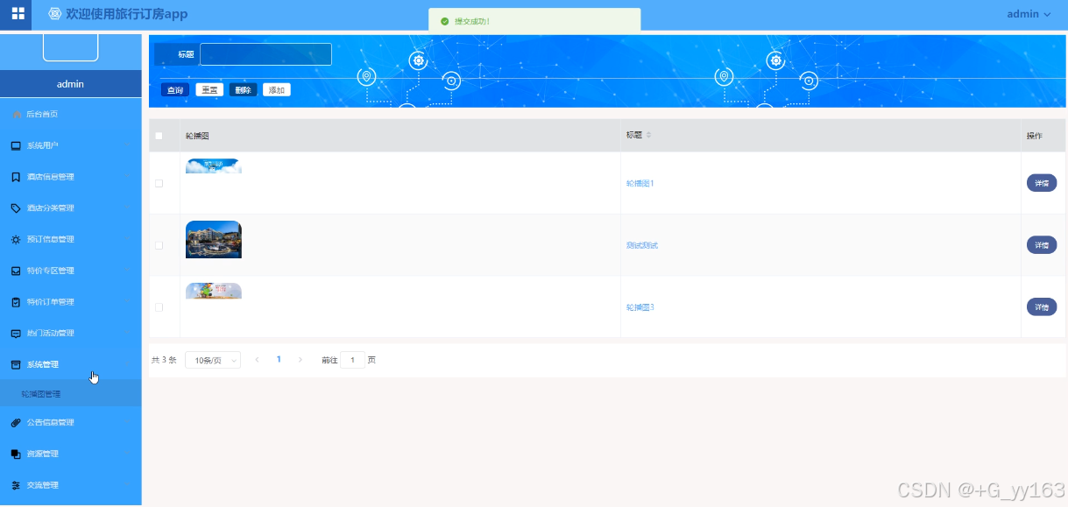1068x507 pixels.
Task: Toggle the select-all checkbox in table header
Action: click(159, 136)
